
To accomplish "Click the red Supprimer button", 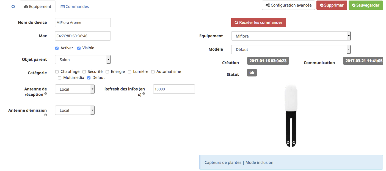I will pyautogui.click(x=332, y=5).
